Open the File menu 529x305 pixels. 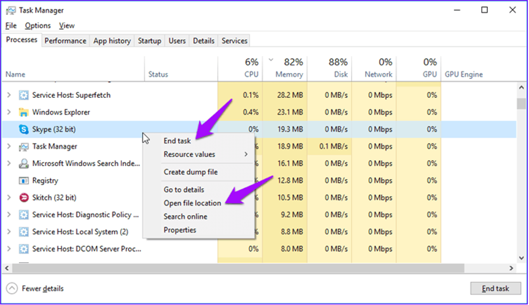point(11,25)
